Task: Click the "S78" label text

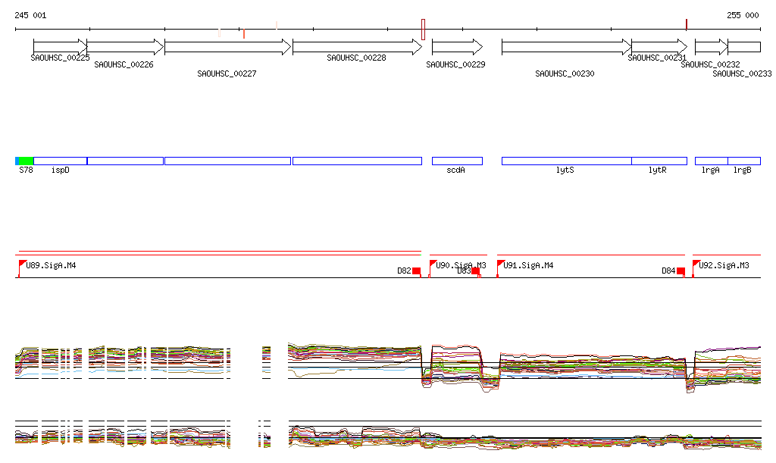Action: tap(26, 170)
